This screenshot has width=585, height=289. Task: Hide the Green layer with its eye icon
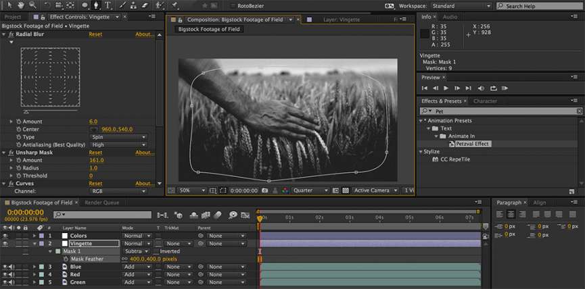click(5, 282)
